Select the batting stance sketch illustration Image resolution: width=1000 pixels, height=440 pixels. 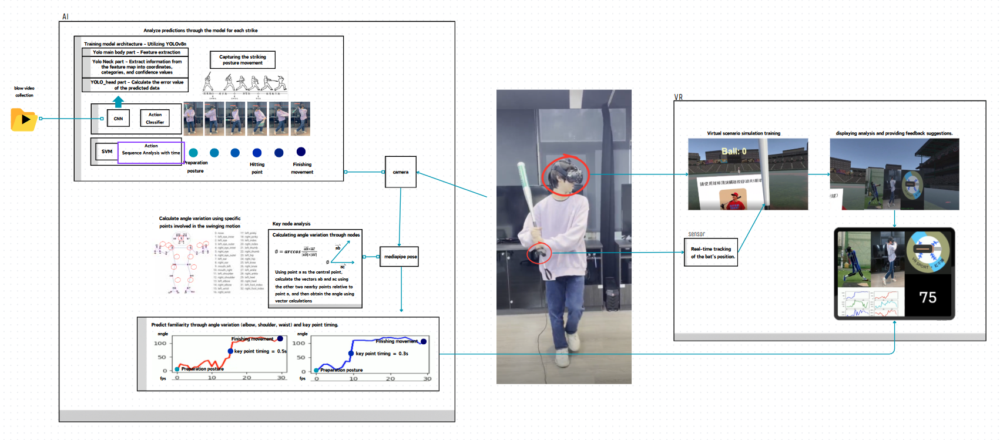(x=245, y=85)
